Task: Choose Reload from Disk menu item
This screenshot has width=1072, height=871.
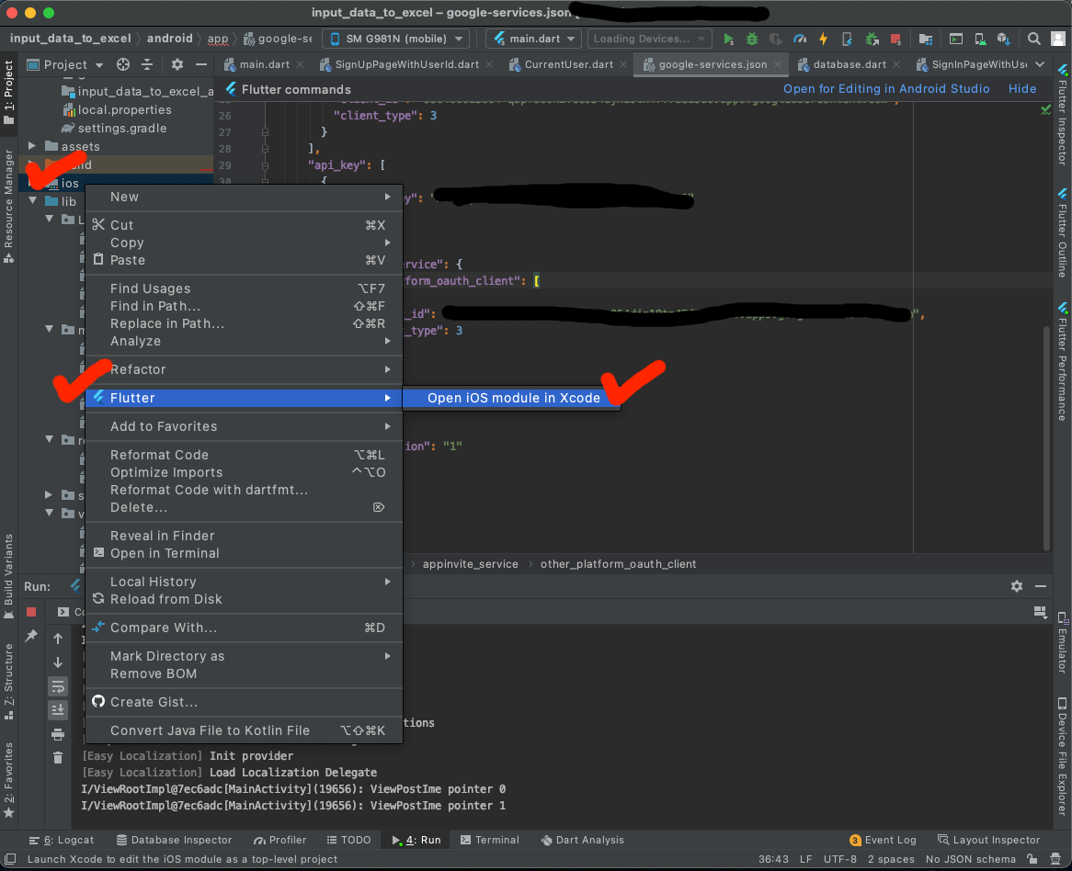Action: coord(244,599)
